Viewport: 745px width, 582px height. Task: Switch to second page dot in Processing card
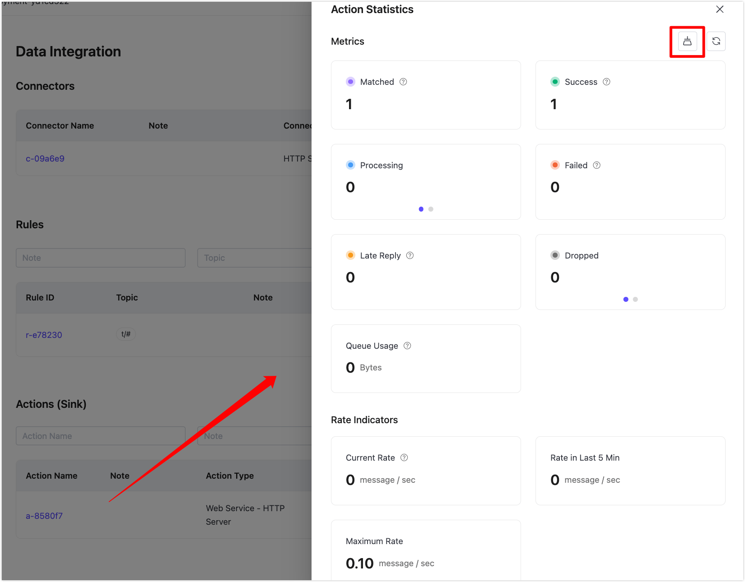point(431,209)
